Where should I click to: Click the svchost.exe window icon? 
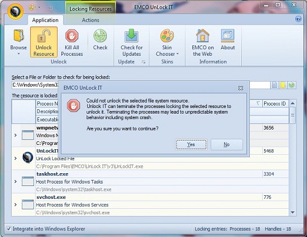click(x=28, y=204)
